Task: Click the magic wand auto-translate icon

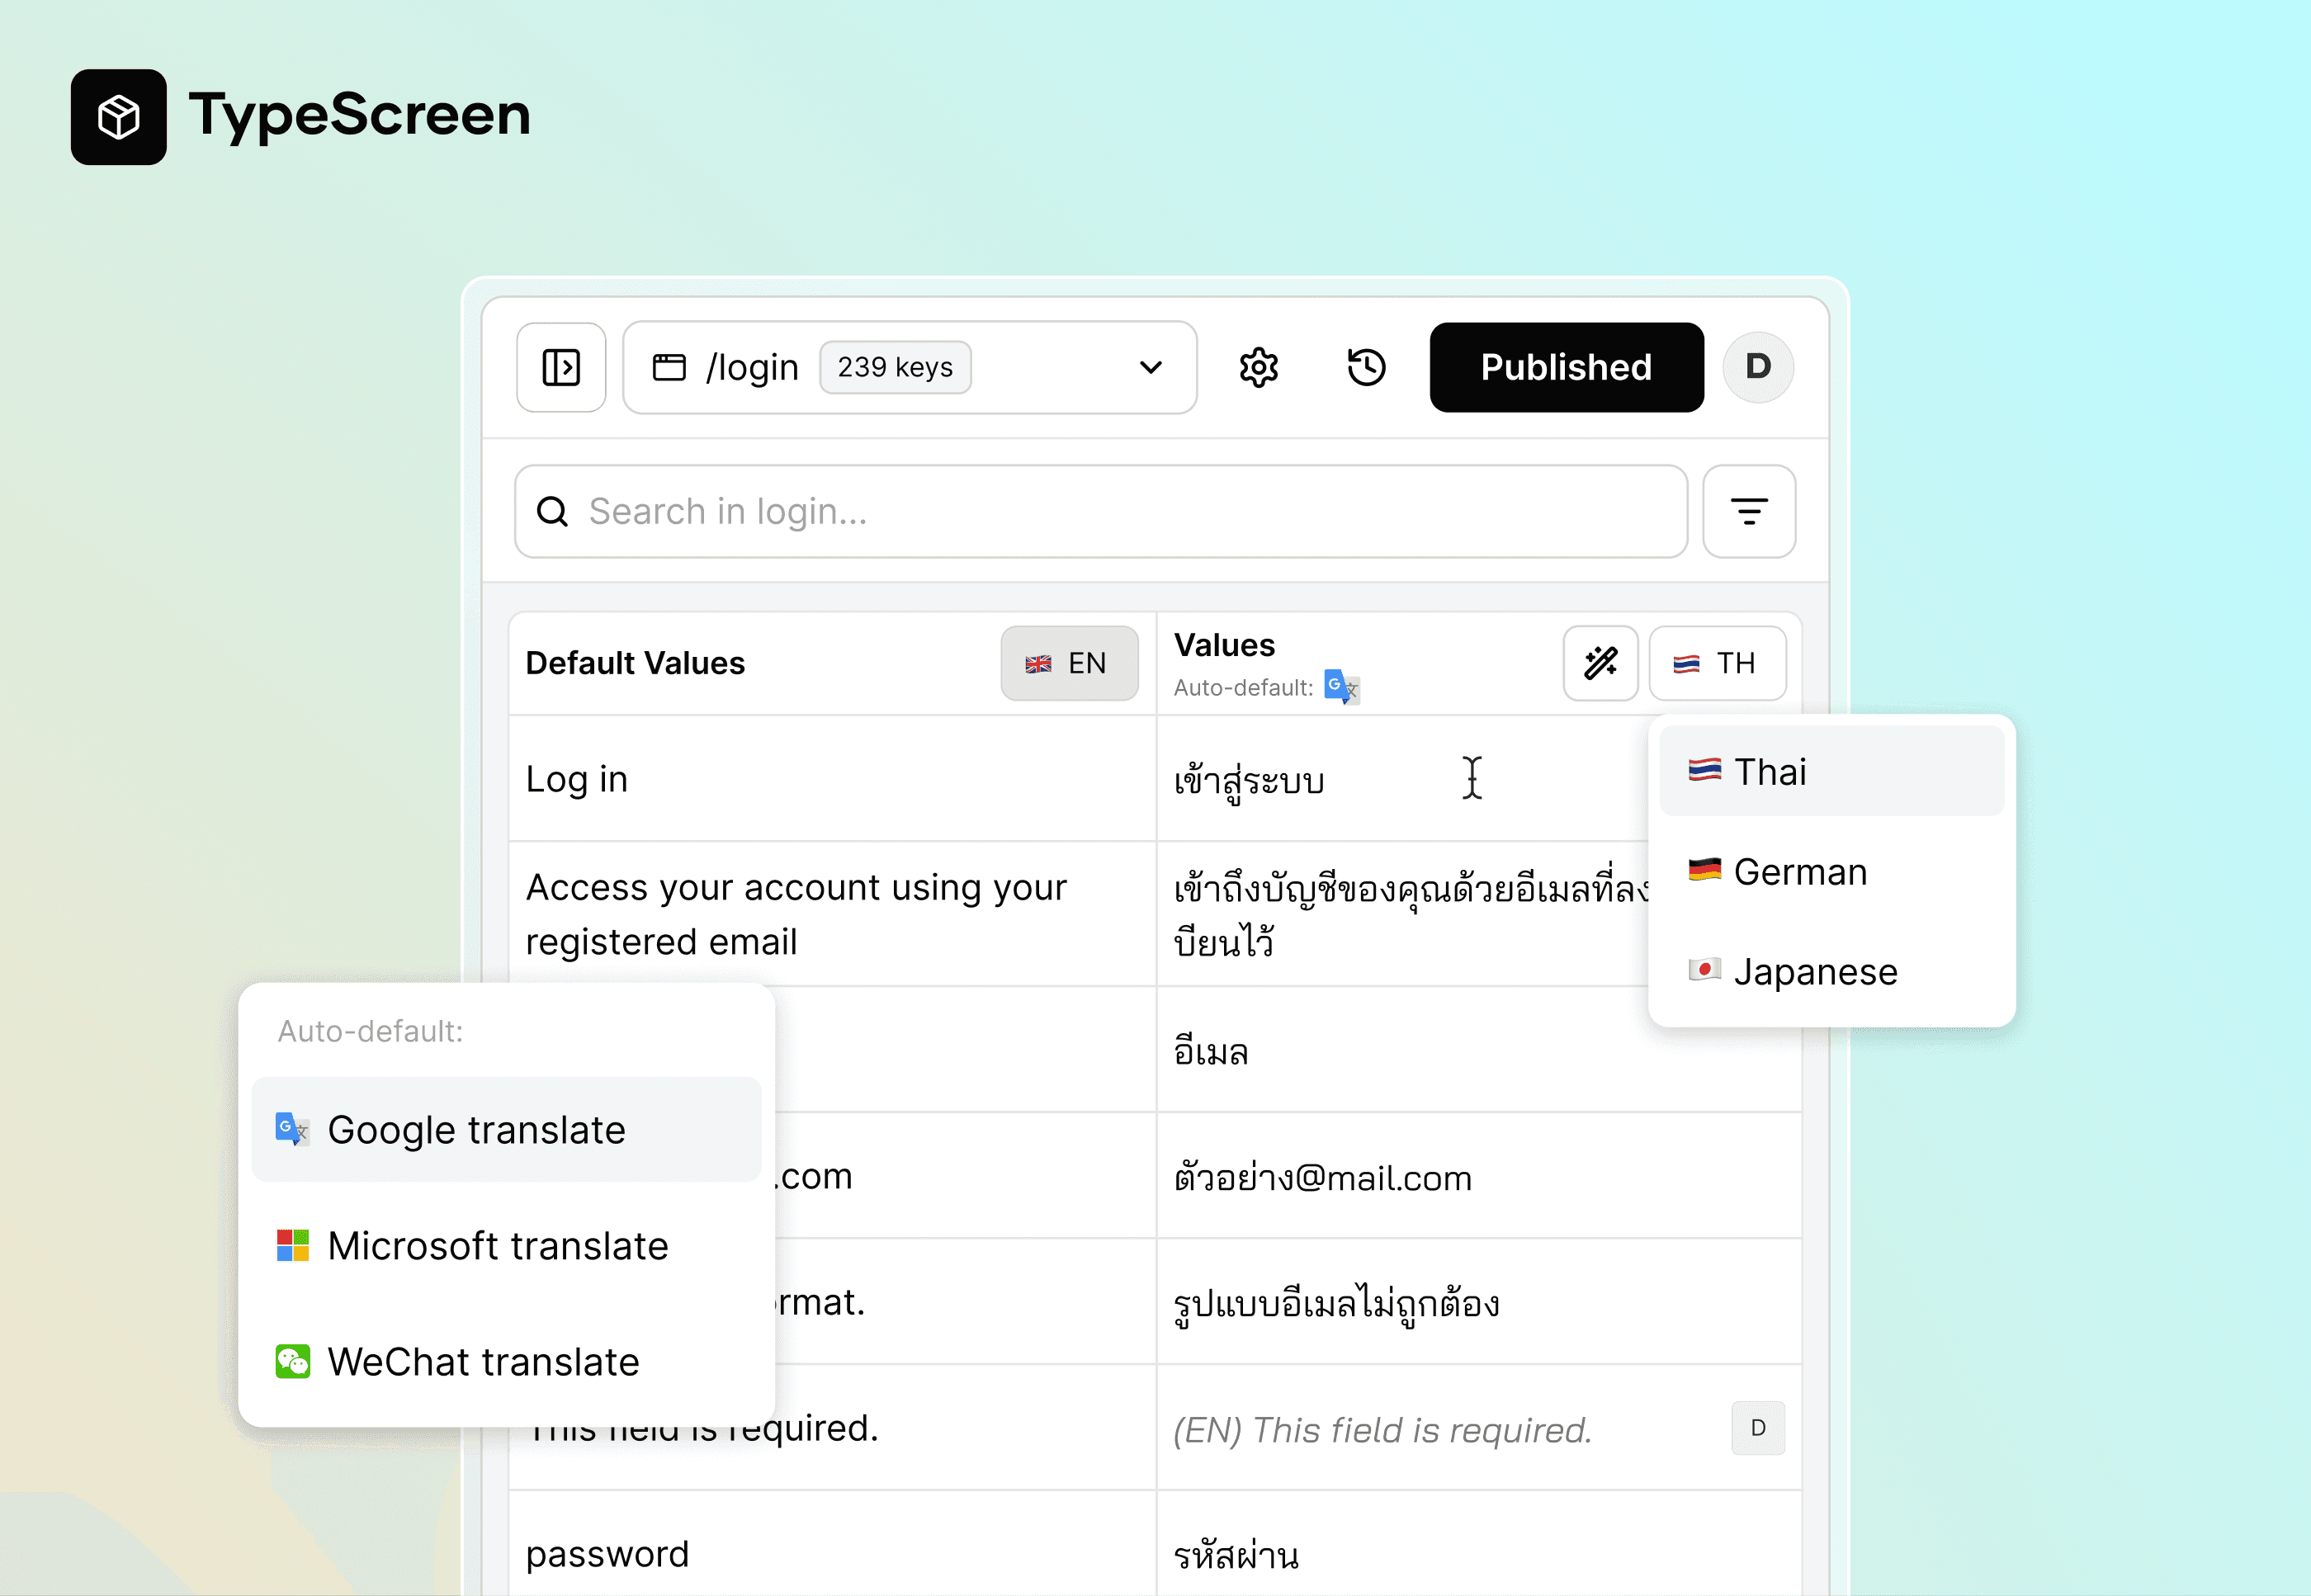Action: point(1600,663)
